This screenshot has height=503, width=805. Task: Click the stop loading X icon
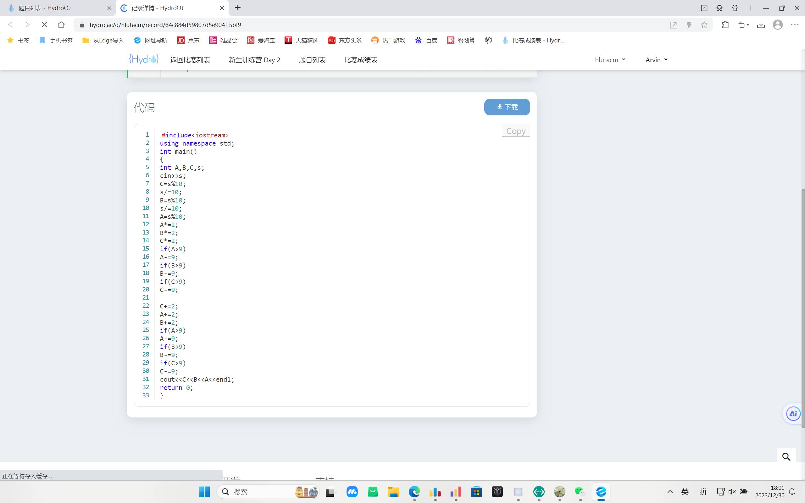[44, 25]
